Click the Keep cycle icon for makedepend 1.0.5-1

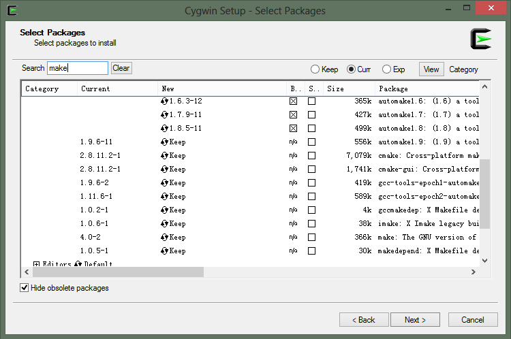pyautogui.click(x=164, y=251)
